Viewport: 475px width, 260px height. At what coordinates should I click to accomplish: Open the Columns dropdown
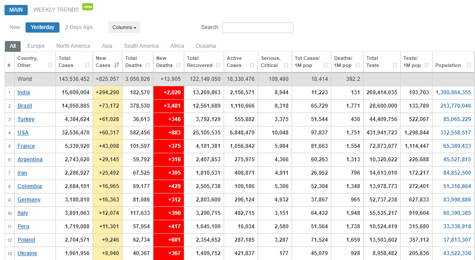click(x=124, y=27)
